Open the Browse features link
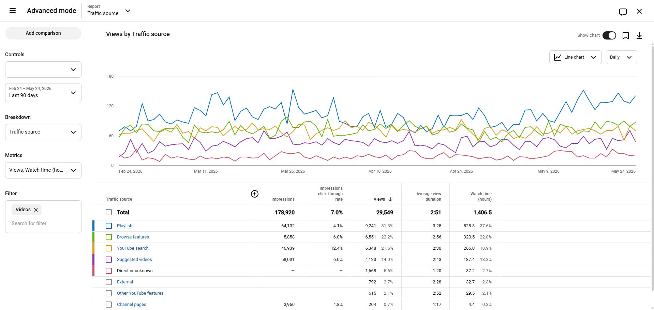Image resolution: width=654 pixels, height=310 pixels. pyautogui.click(x=133, y=237)
